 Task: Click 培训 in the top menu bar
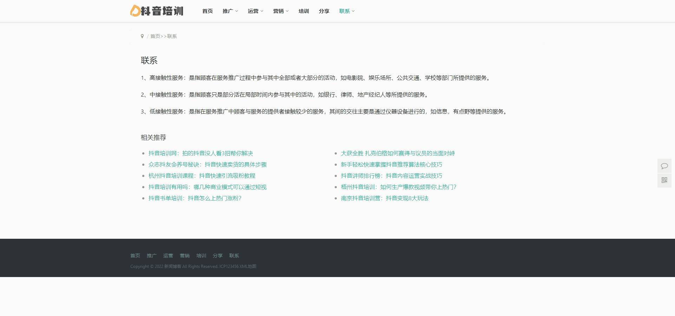pos(303,11)
